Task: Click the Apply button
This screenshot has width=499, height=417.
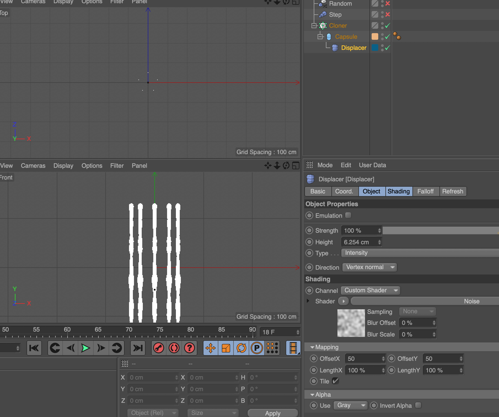Action: click(x=272, y=413)
